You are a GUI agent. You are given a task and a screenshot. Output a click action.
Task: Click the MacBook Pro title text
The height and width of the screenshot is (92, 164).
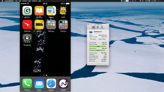(98, 31)
